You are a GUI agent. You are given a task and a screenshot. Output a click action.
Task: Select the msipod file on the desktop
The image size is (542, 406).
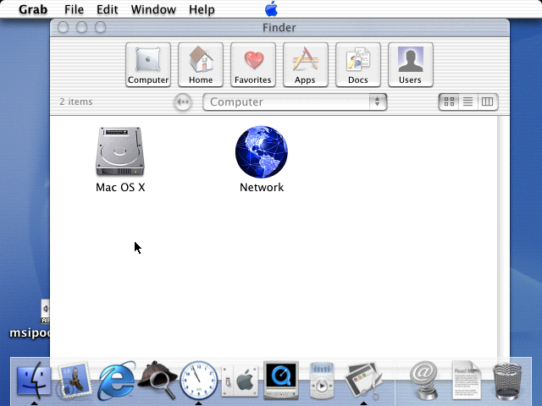[x=30, y=320]
